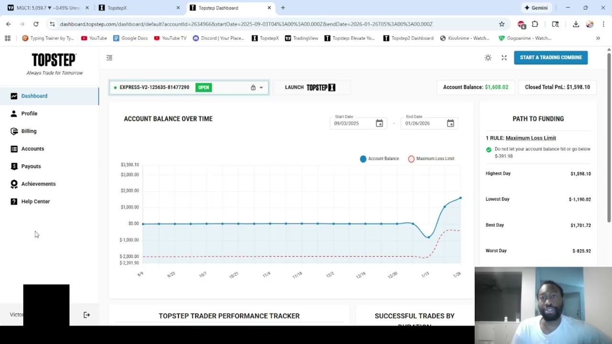Toggle Maximum Loss Limit legend series

(x=431, y=159)
